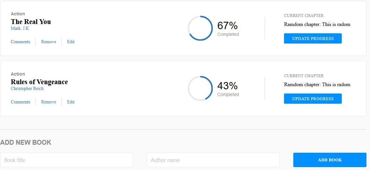Click the 67% circular progress ring
Image resolution: width=370 pixels, height=170 pixels.
point(200,28)
